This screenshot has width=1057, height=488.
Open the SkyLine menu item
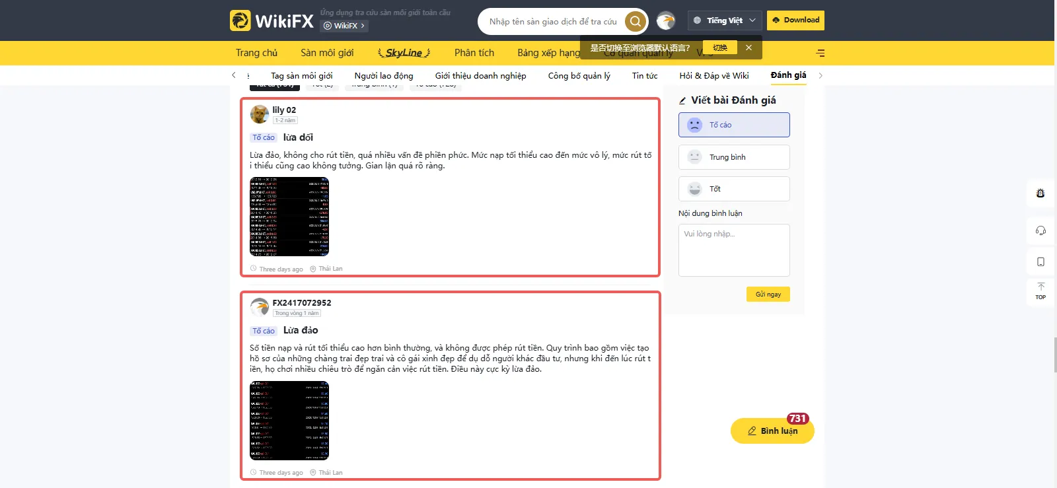click(x=404, y=53)
